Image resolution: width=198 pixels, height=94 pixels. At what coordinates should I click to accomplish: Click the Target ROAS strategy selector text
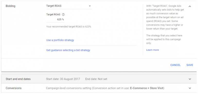click(x=54, y=6)
